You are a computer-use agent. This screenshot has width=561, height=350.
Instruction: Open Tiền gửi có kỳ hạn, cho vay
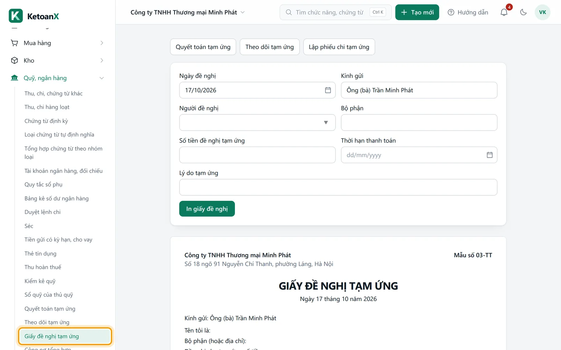[58, 240]
